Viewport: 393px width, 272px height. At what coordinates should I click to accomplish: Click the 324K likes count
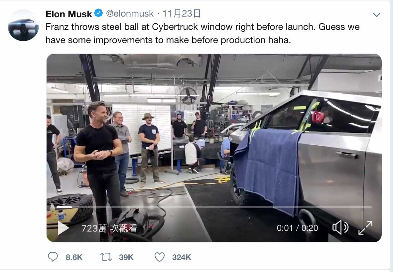182,257
